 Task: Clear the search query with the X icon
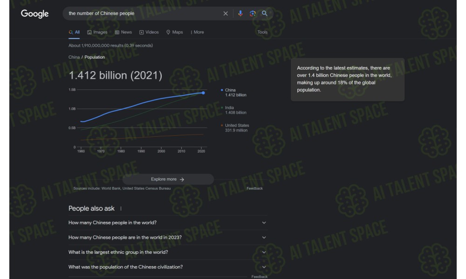[226, 13]
